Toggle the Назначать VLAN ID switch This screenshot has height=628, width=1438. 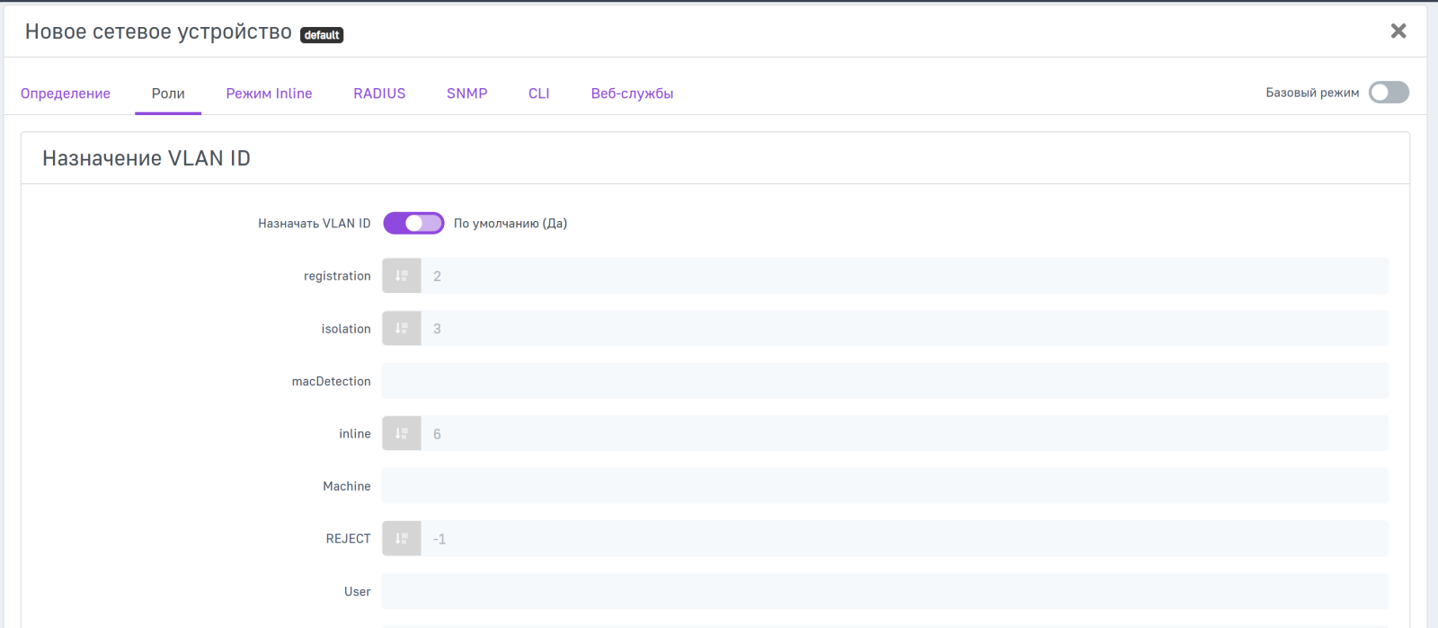413,224
